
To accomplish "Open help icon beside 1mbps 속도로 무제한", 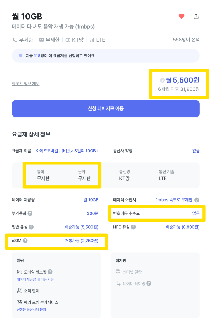I will pos(197,200).
